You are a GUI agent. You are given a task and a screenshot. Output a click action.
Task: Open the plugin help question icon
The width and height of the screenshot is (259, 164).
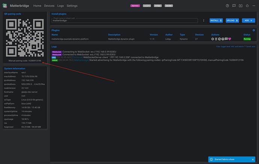tap(223, 39)
